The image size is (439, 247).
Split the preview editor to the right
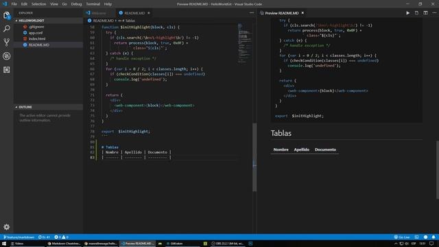point(425,13)
